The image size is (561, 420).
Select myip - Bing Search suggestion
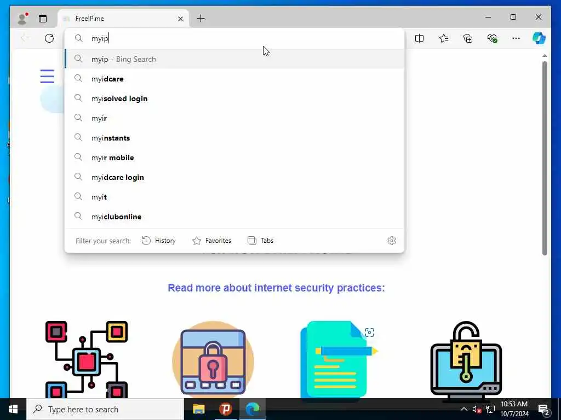click(234, 59)
